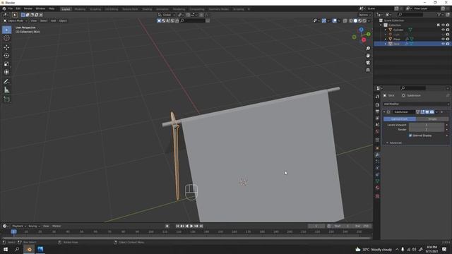Click the Blender logo menu icon
Image resolution: width=452 pixels, height=254 pixels.
tap(4, 9)
